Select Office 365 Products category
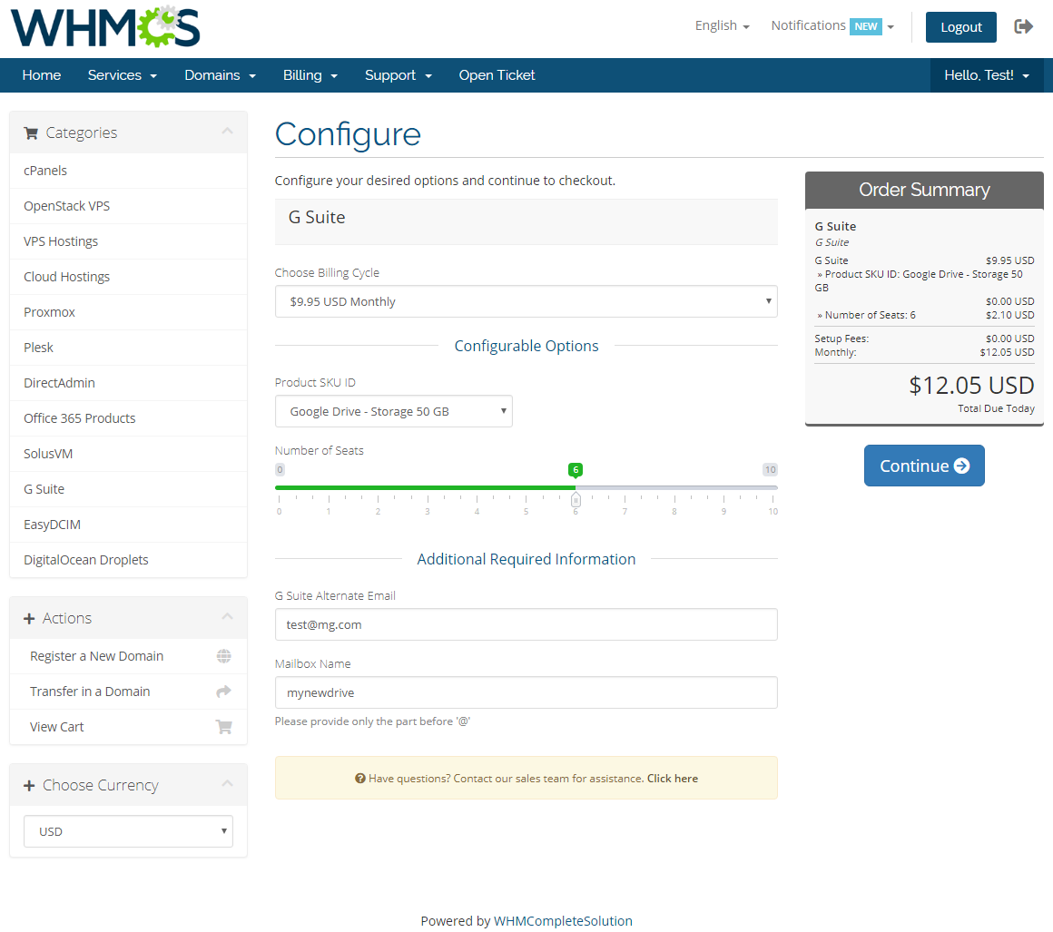Image resolution: width=1053 pixels, height=932 pixels. [x=80, y=418]
